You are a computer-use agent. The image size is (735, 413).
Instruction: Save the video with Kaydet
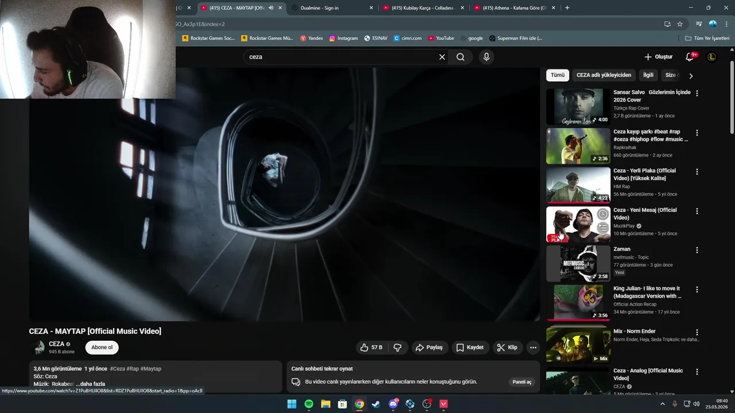(470, 348)
